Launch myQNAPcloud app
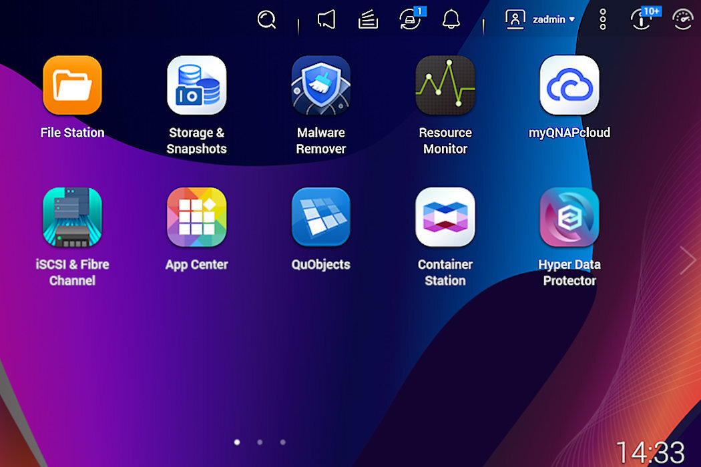This screenshot has height=467, width=701. pyautogui.click(x=569, y=85)
